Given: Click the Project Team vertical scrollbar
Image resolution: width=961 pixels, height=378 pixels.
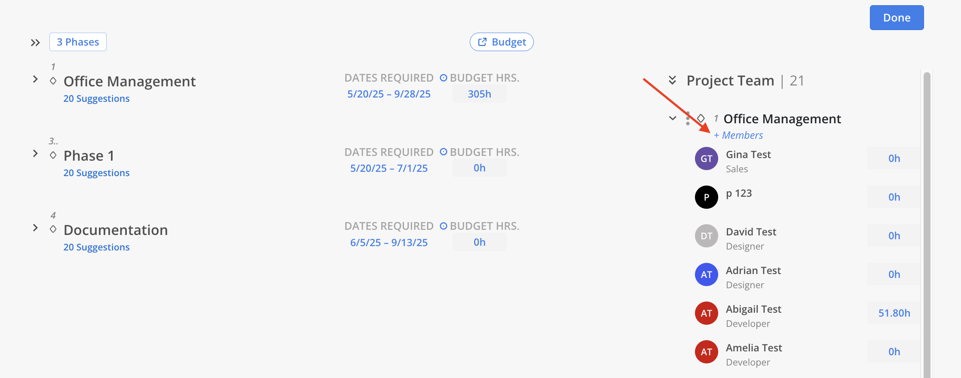Looking at the screenshot, I should point(927,223).
